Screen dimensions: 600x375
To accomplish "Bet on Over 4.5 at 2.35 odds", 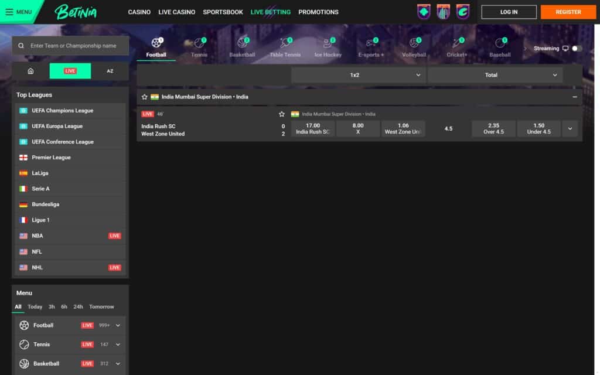I will [493, 129].
